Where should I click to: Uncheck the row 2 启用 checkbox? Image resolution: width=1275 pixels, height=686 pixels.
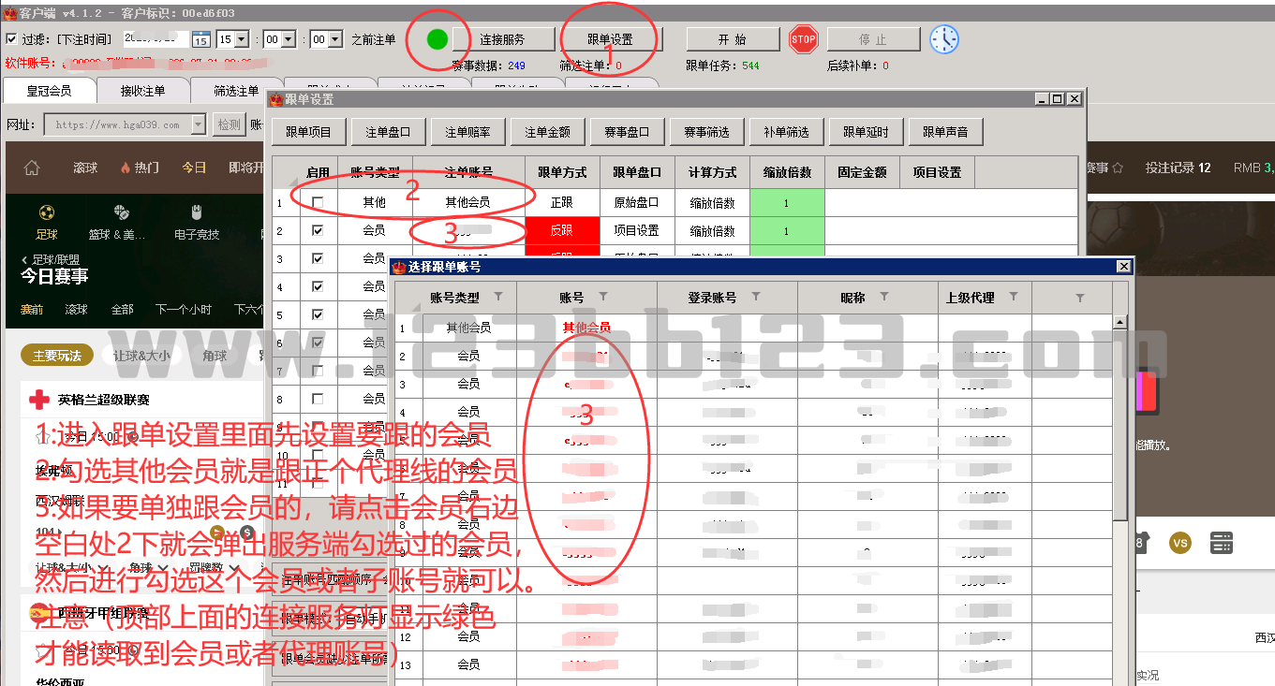[319, 230]
